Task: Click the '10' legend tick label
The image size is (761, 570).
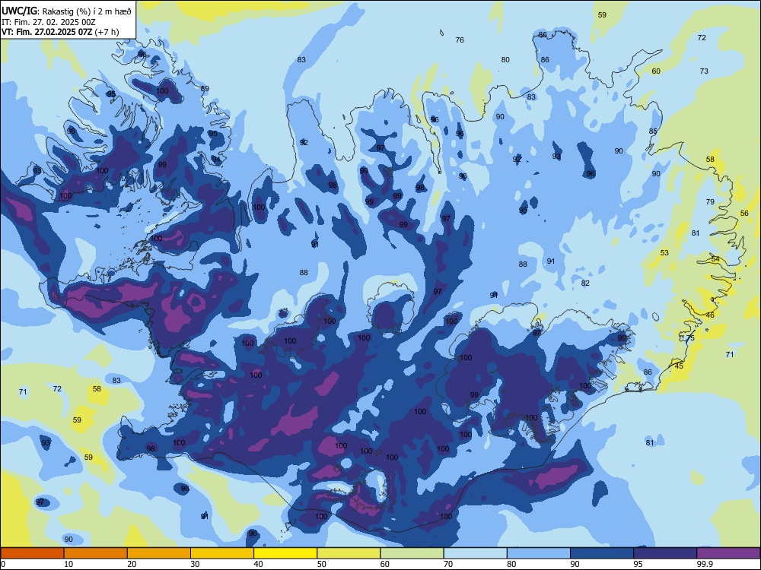Action: click(x=68, y=564)
